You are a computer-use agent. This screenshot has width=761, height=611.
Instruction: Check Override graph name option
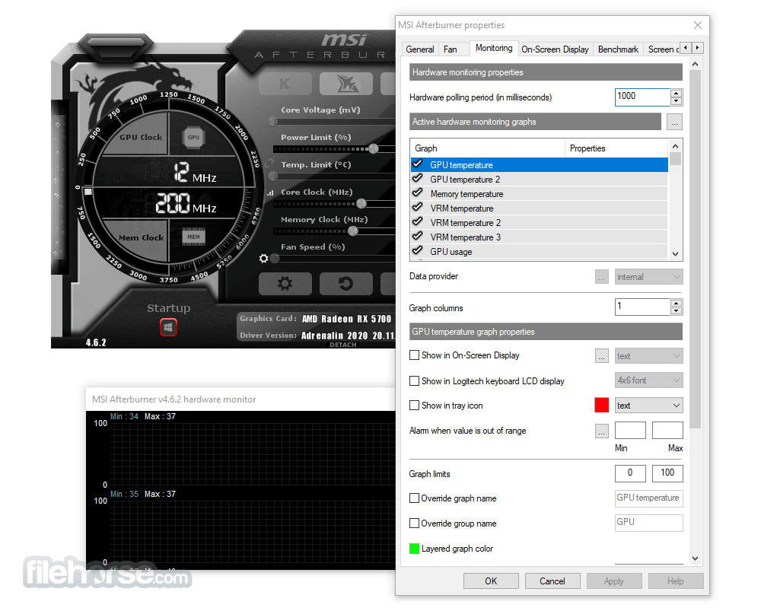414,498
